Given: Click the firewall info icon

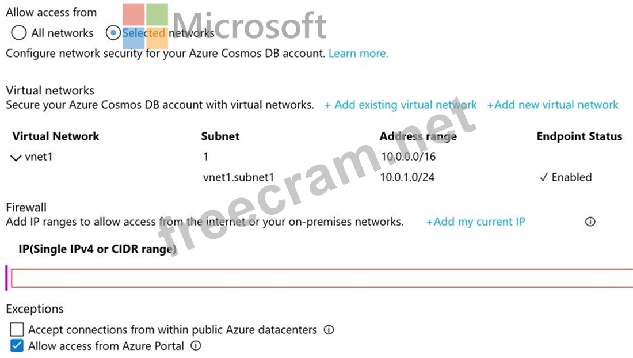Looking at the screenshot, I should point(590,222).
